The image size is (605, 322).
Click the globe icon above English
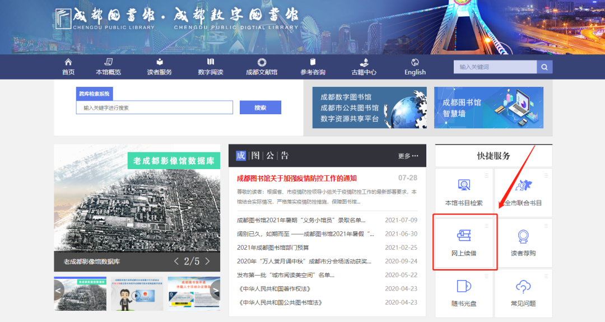click(415, 62)
